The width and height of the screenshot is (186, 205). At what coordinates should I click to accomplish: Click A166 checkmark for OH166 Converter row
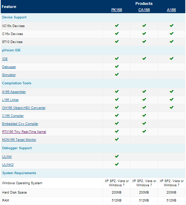click(x=172, y=107)
